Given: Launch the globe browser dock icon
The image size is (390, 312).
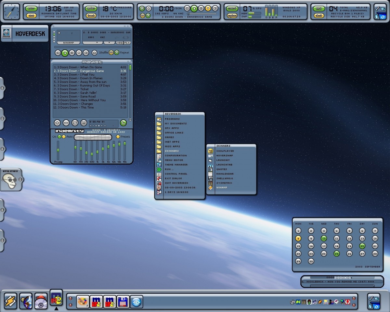Looking at the screenshot, I should [26, 301].
